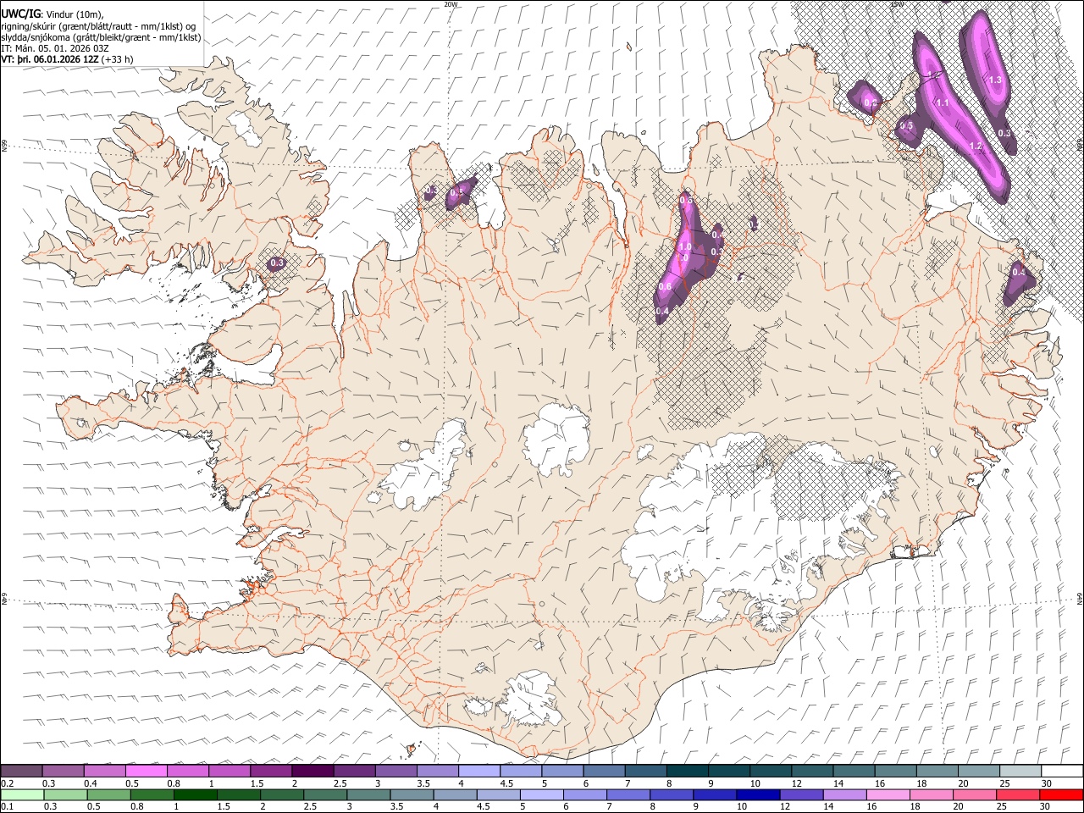The image size is (1084, 813).
Task: Click the light lavender 4 swatch in upper legend
Action: coord(479,771)
